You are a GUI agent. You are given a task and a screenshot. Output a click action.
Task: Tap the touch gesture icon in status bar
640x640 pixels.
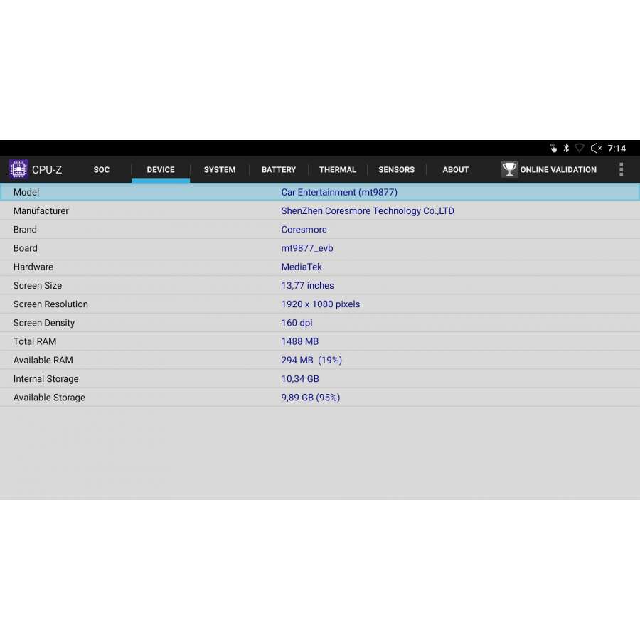tap(553, 148)
